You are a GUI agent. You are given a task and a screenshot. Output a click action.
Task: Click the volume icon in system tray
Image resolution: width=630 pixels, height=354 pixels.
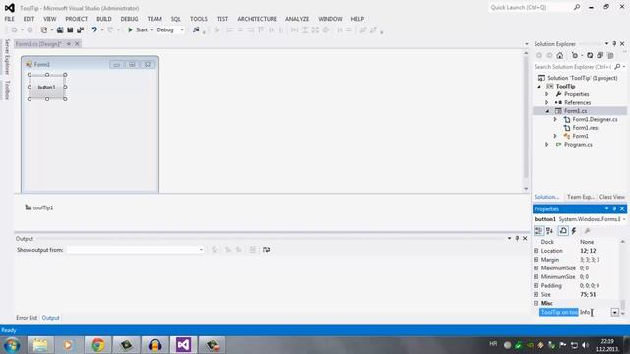[585, 345]
